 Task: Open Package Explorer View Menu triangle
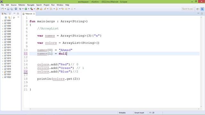coord(18,17)
